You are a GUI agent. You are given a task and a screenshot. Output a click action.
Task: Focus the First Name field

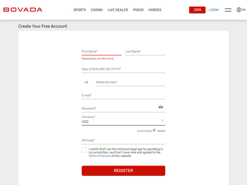tap(102, 51)
